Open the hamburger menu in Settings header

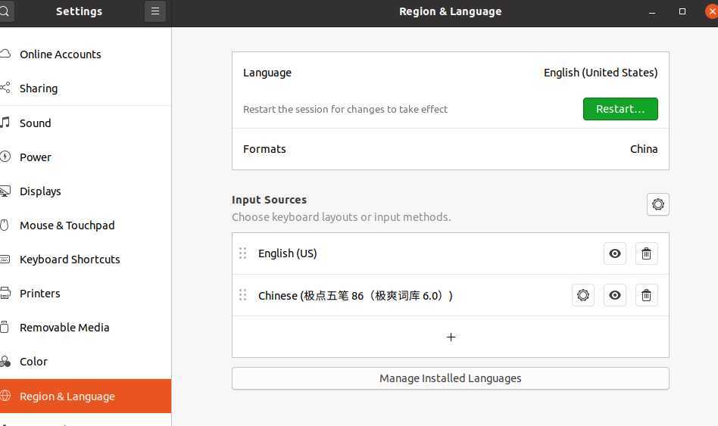pos(155,11)
